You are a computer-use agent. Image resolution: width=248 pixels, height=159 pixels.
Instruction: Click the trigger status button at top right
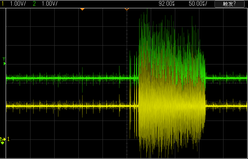(230, 4)
